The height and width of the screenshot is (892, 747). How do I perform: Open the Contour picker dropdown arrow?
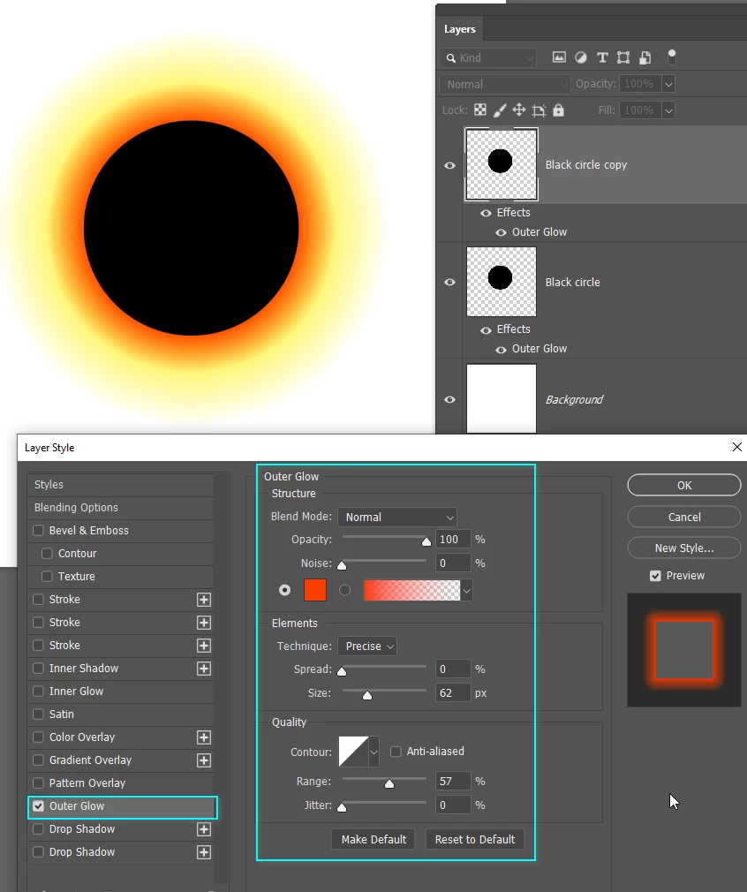click(x=373, y=752)
